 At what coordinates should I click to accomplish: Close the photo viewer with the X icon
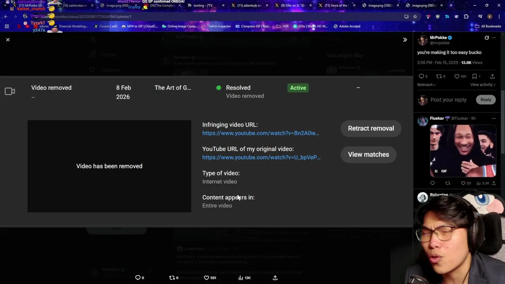click(7, 39)
